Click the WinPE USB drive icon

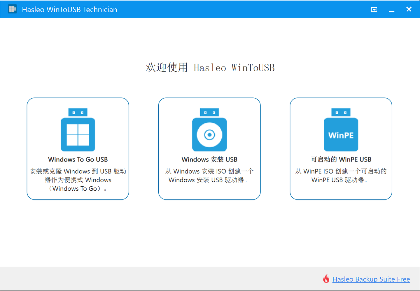pos(341,130)
